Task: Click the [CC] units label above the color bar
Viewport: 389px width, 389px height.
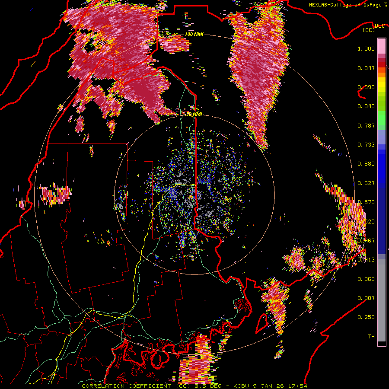Action: (x=369, y=30)
